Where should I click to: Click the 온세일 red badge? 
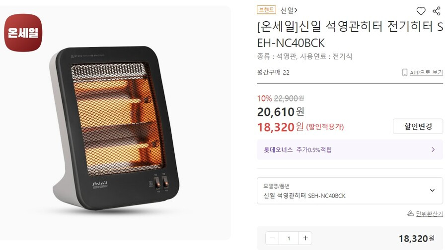pyautogui.click(x=23, y=33)
